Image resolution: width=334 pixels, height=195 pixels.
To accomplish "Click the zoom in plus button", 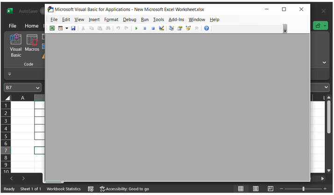I will coord(325,189).
